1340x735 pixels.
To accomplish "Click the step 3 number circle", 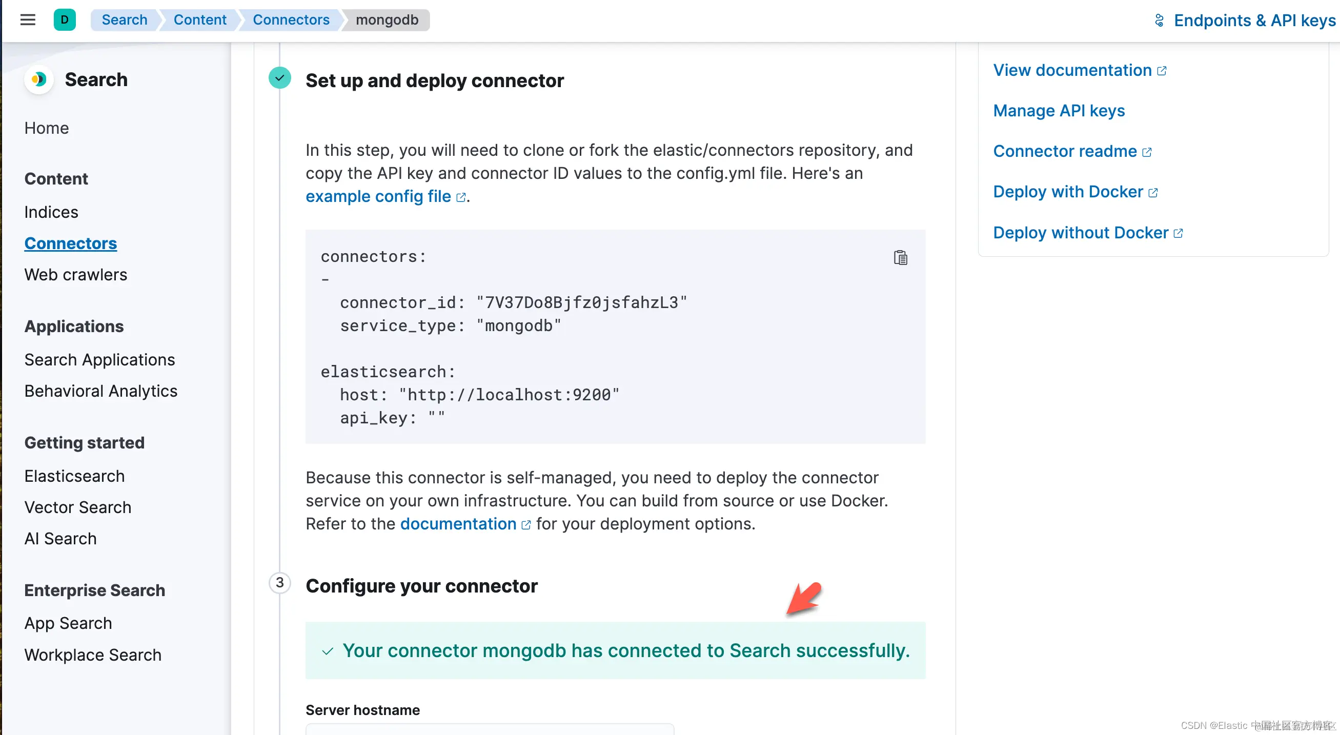I will click(x=280, y=583).
